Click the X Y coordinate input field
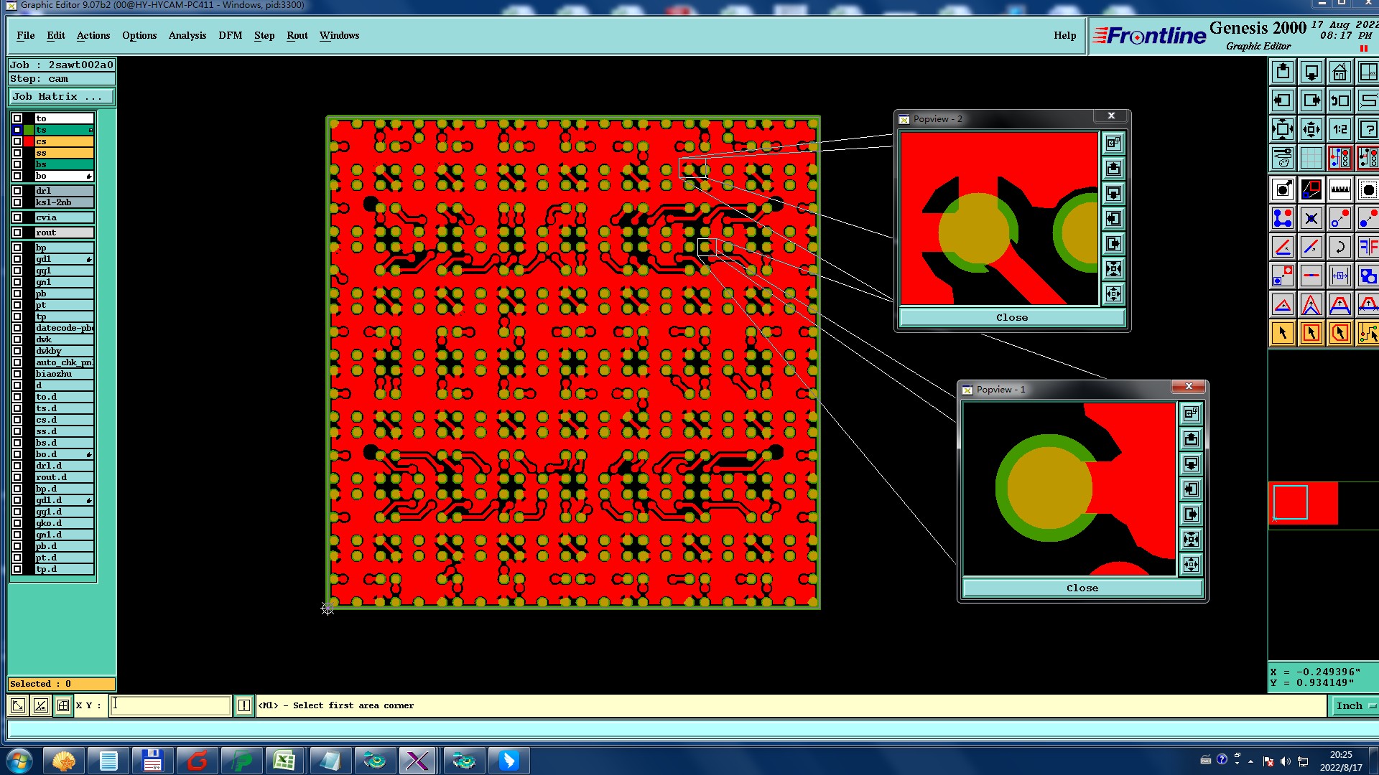Screen dimensions: 1379x775 pos(171,705)
